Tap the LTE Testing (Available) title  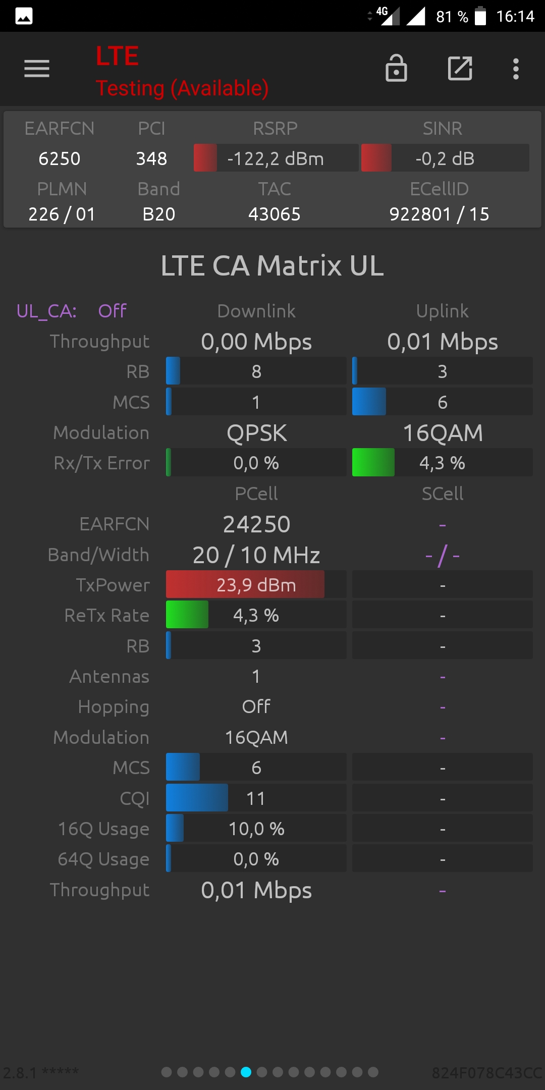[182, 71]
